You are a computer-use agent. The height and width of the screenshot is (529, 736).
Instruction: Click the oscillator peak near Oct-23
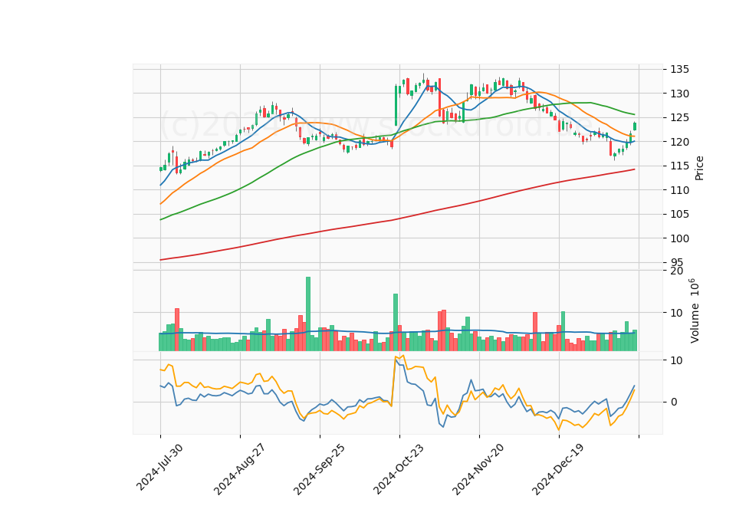(x=403, y=356)
